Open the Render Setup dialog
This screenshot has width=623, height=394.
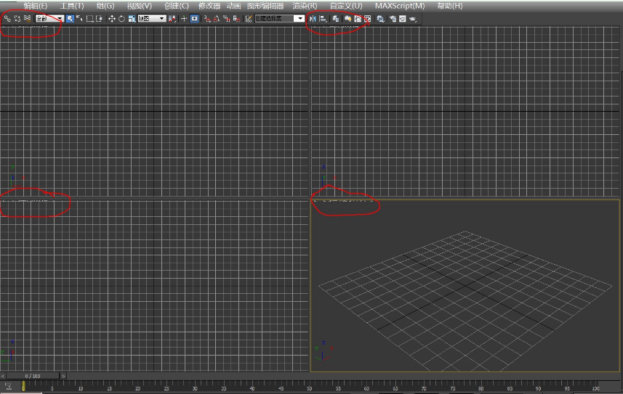tap(393, 19)
